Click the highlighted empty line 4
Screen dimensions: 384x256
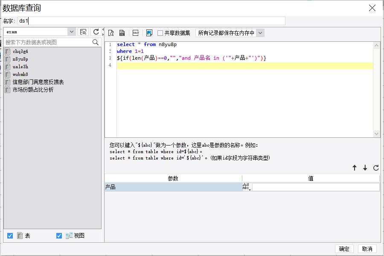pyautogui.click(x=244, y=65)
